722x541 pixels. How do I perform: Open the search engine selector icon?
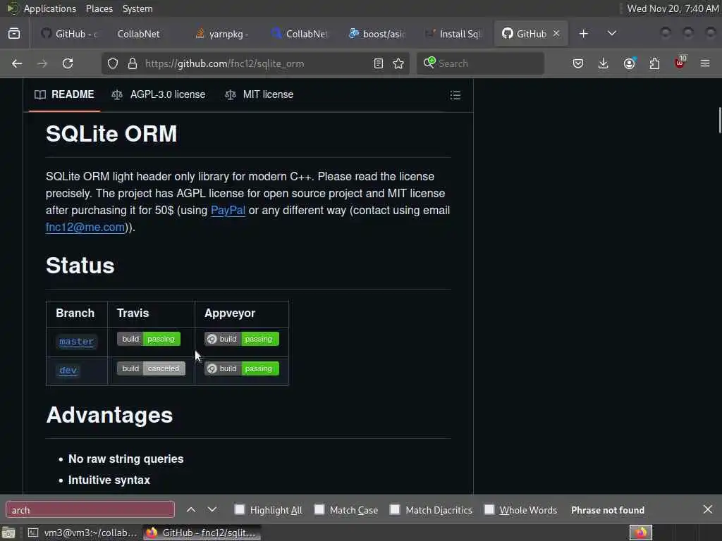(x=429, y=63)
